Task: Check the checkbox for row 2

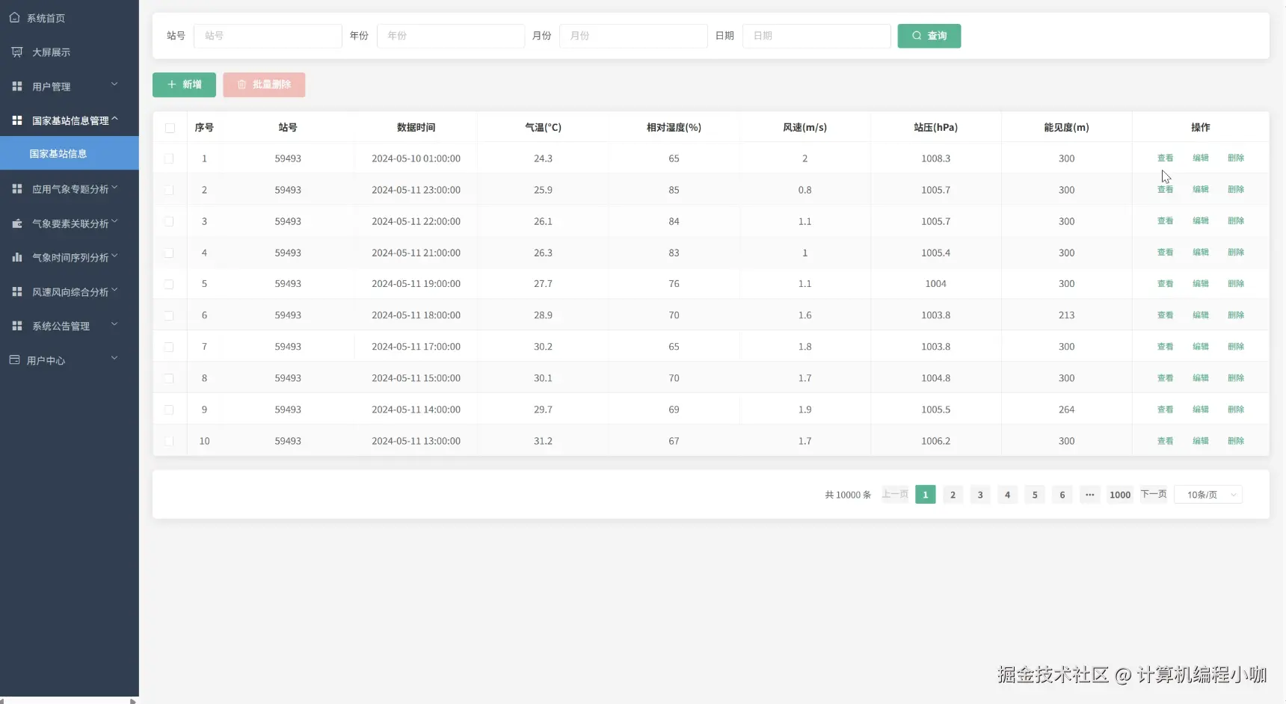Action: click(x=169, y=190)
